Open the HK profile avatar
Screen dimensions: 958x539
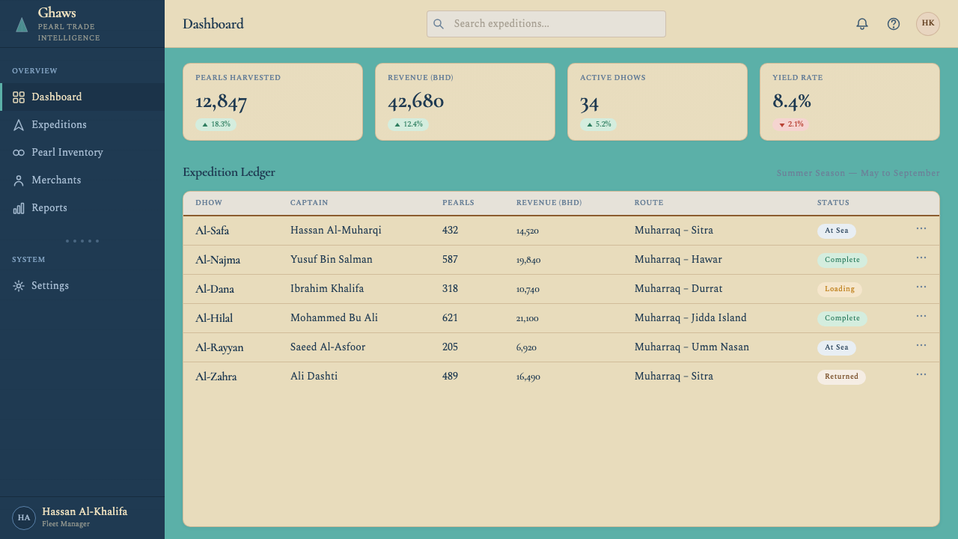pos(928,24)
